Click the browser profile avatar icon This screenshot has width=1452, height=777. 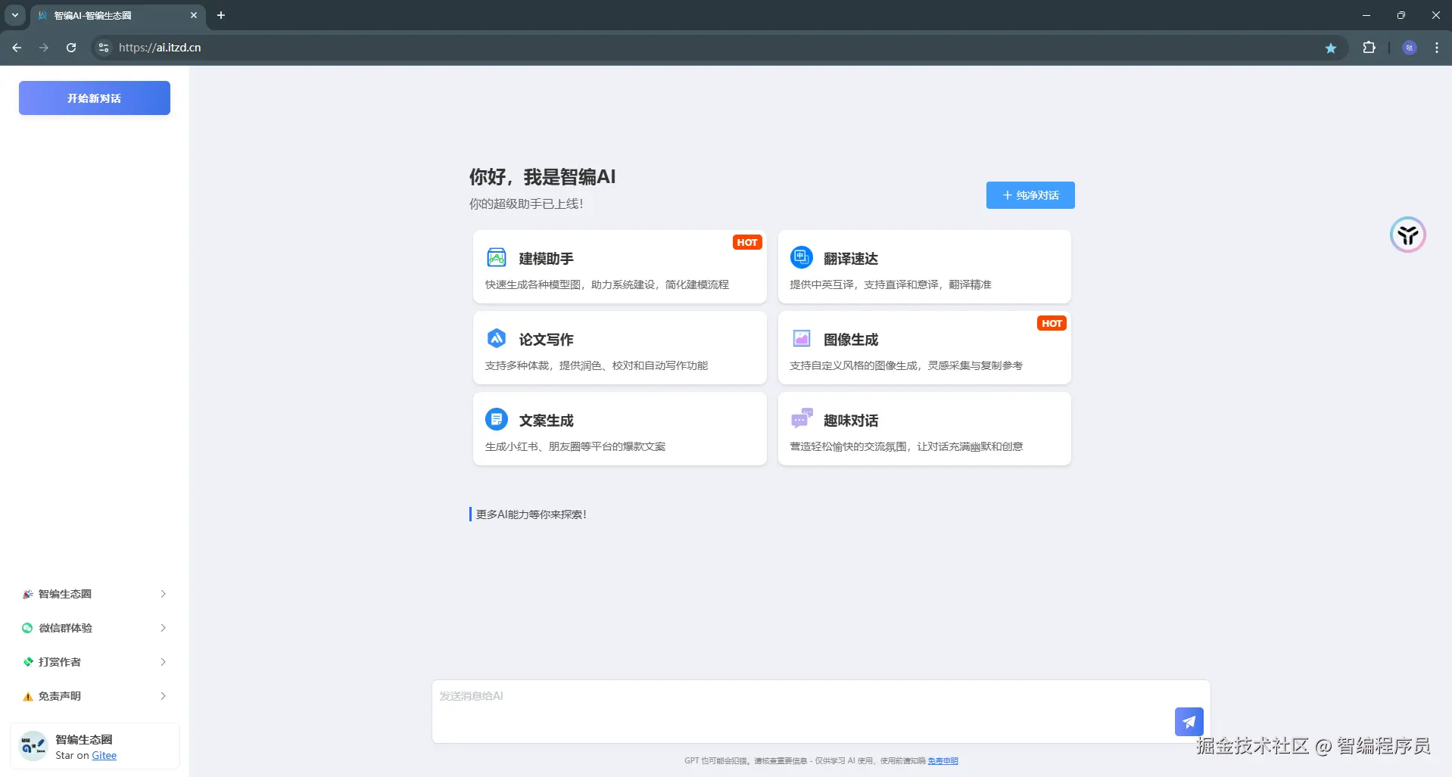pos(1410,47)
